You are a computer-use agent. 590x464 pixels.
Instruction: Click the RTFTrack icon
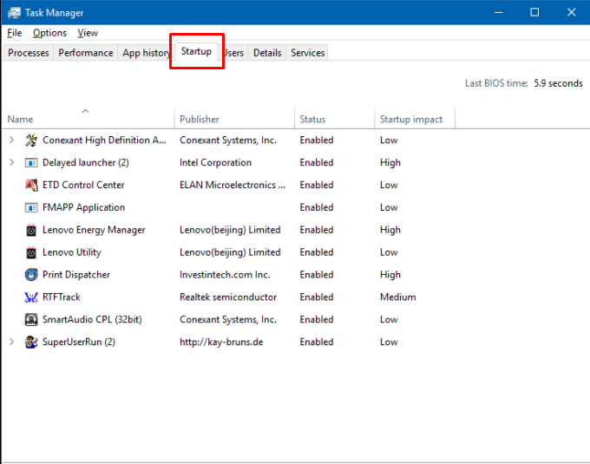click(x=31, y=297)
